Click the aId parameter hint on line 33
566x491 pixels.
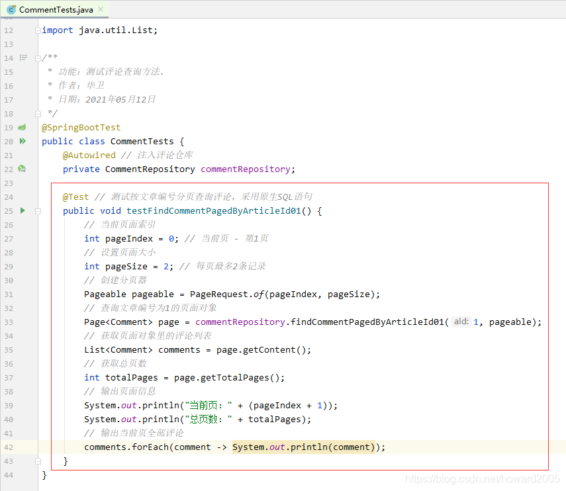[461, 322]
